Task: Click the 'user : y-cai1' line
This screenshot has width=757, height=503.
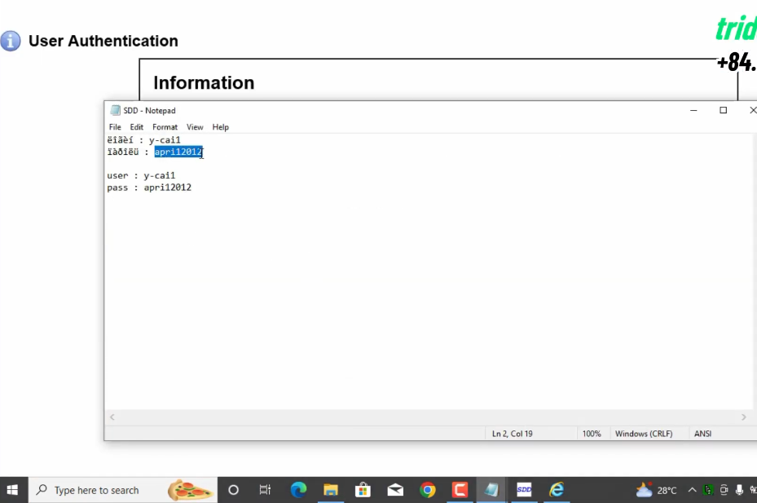Action: [141, 175]
